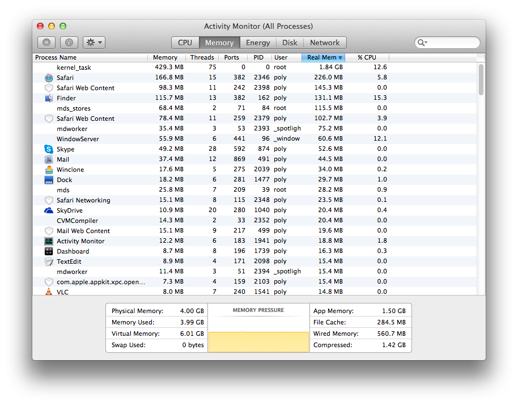518x405 pixels.
Task: Click the Memory Used 3.99 GB value
Action: pos(192,322)
